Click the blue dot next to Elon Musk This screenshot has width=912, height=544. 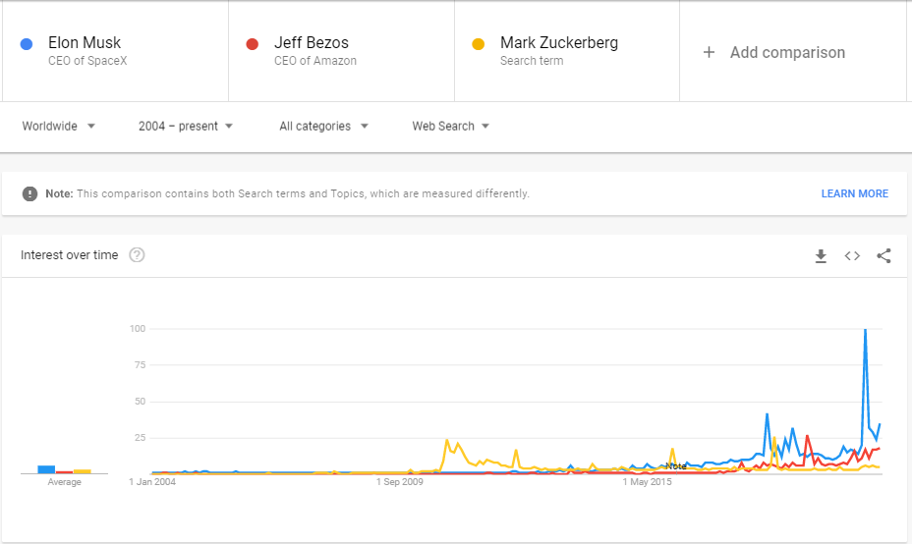coord(27,44)
